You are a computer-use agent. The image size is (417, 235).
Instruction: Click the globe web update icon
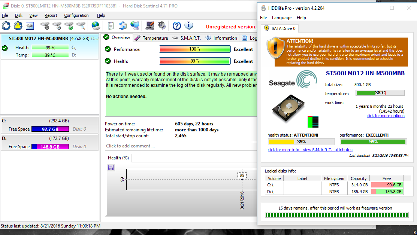(x=96, y=26)
